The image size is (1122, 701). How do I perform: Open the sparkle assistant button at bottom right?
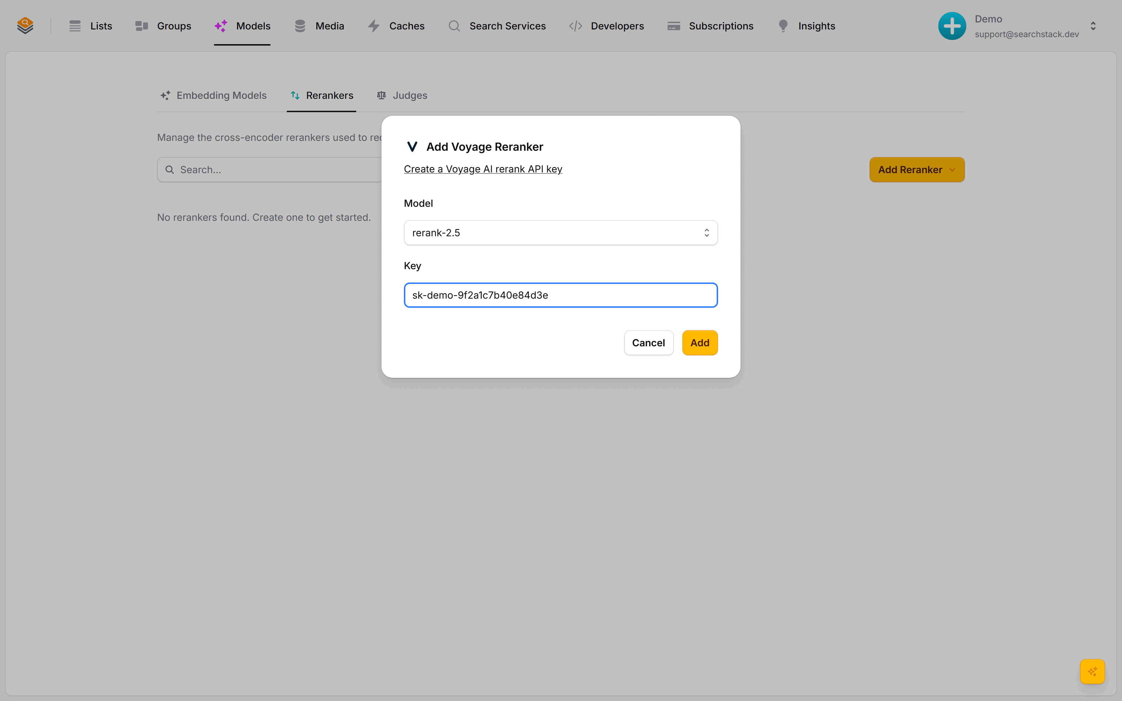coord(1092,671)
